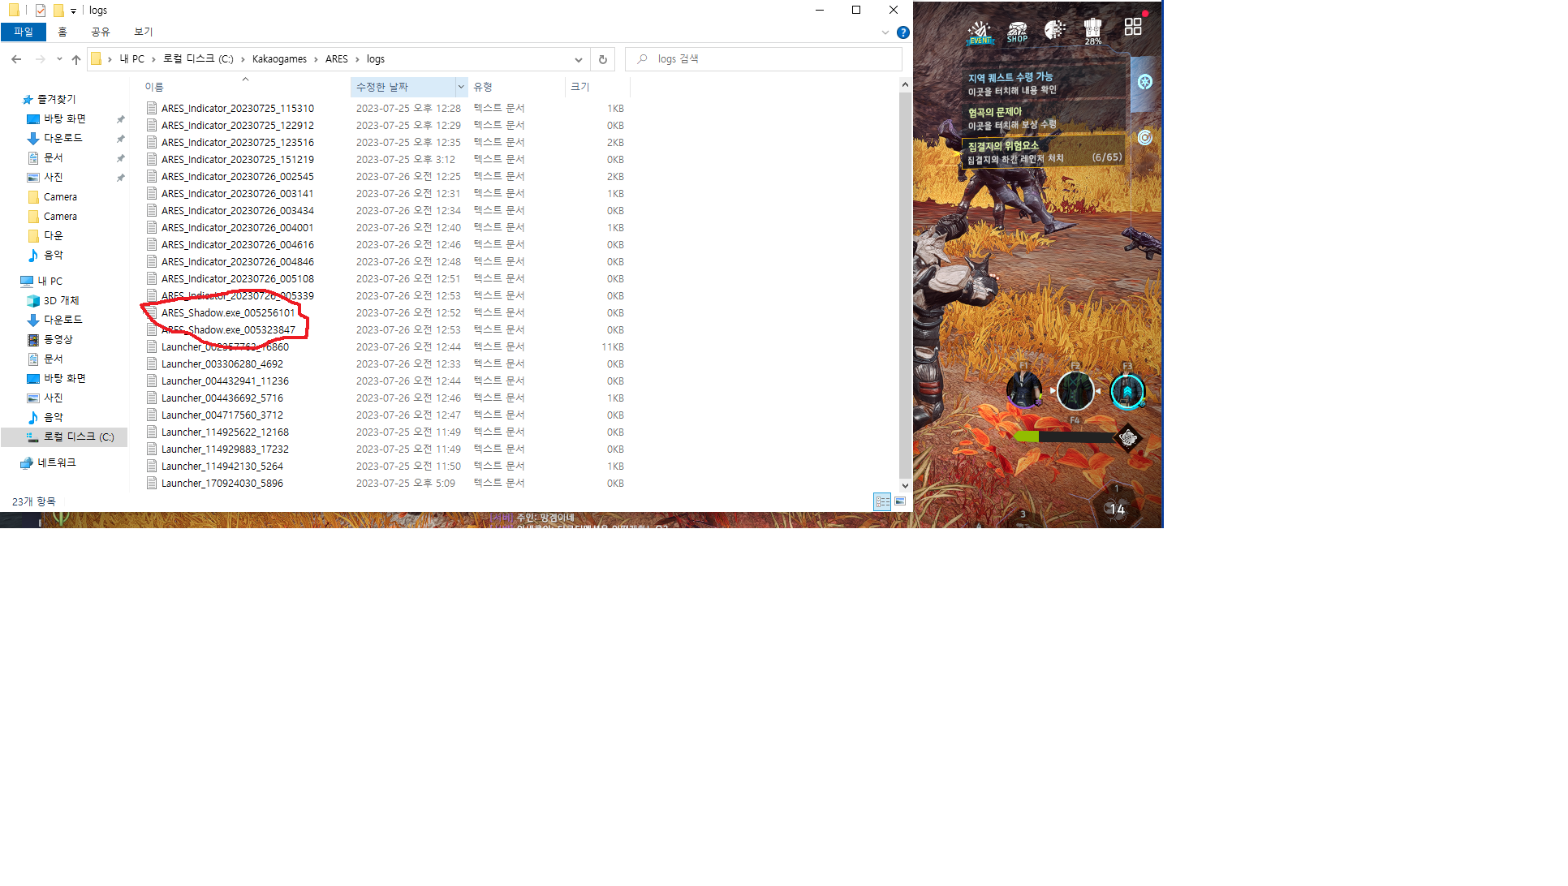This screenshot has width=1568, height=886.
Task: Open the address bar history dropdown
Action: tap(578, 59)
